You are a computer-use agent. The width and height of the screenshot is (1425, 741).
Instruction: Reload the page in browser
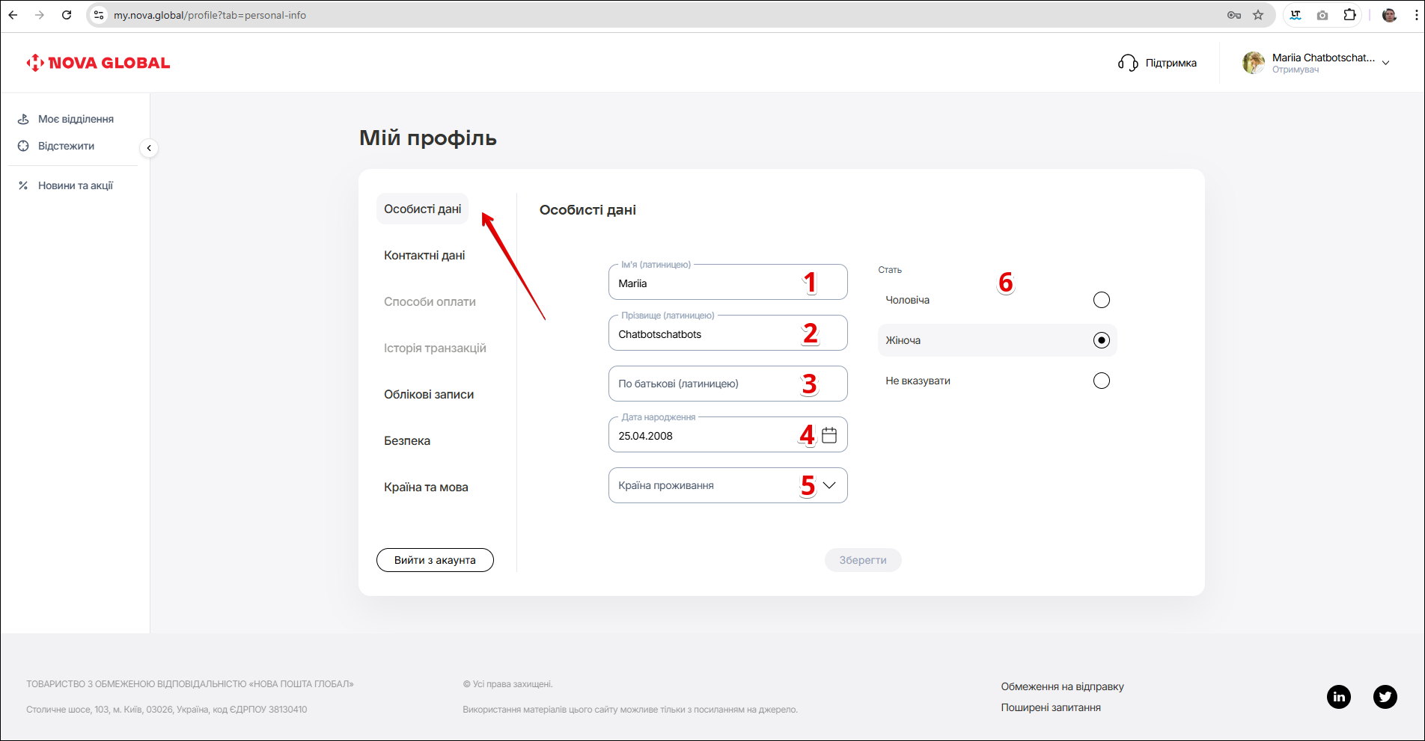pos(67,15)
